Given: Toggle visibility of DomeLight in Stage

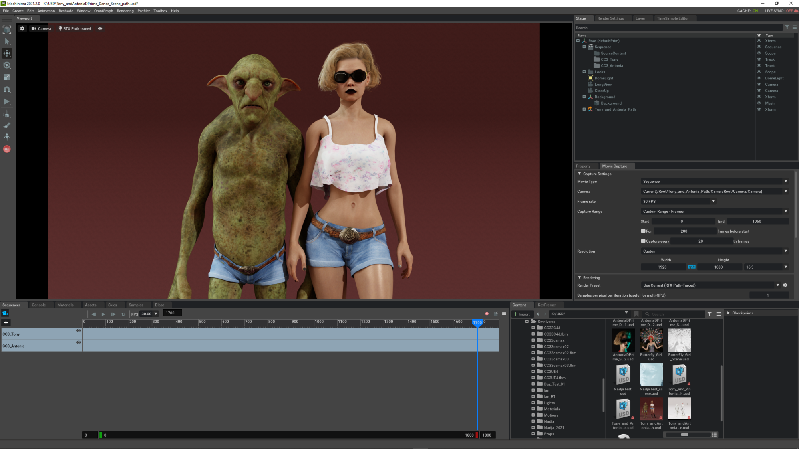Looking at the screenshot, I should coord(759,78).
